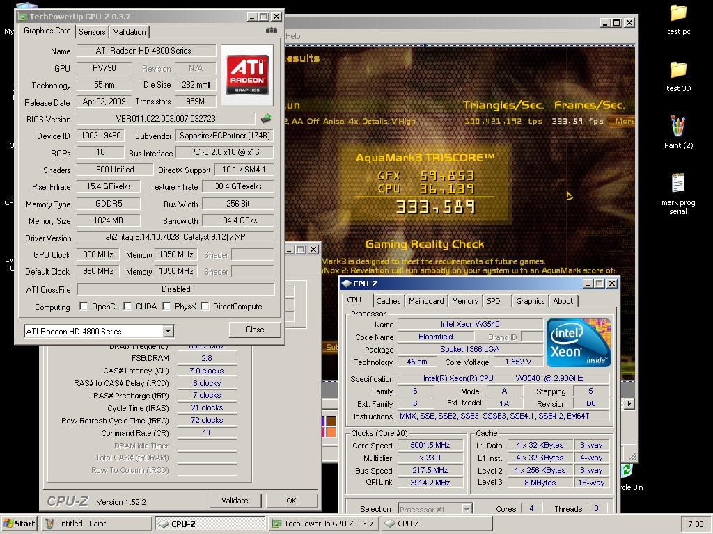Click OK in the CPU-Z memory window
Screen dimensions: 713x534
(x=292, y=501)
